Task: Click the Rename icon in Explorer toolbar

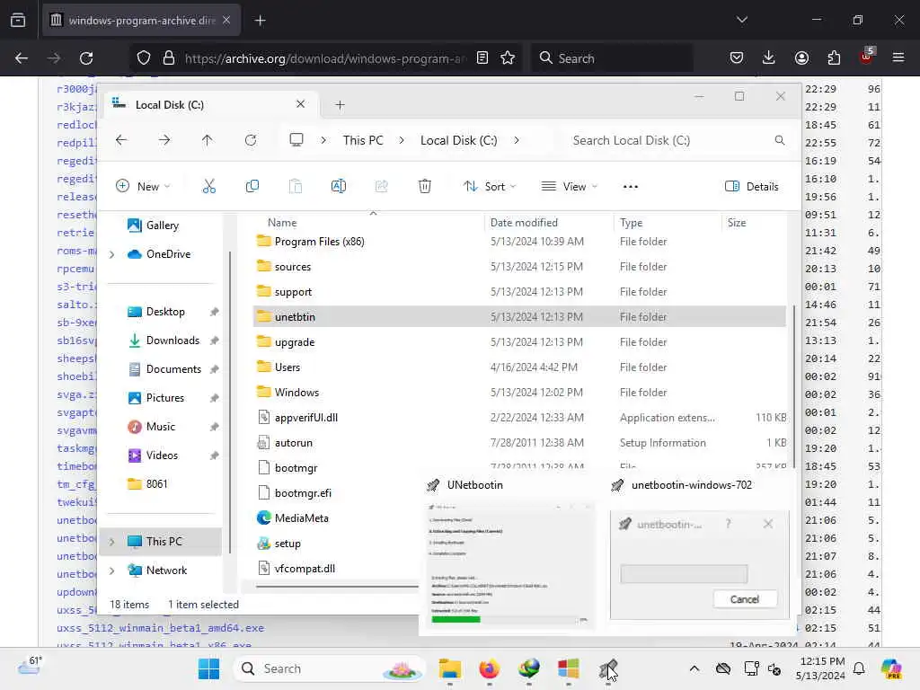Action: (339, 187)
